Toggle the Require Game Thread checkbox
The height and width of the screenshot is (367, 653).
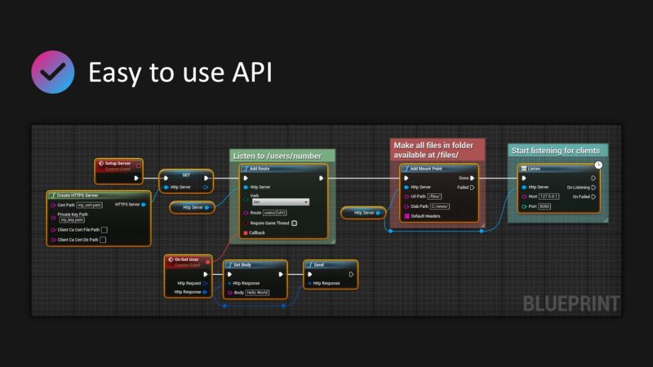(x=294, y=223)
